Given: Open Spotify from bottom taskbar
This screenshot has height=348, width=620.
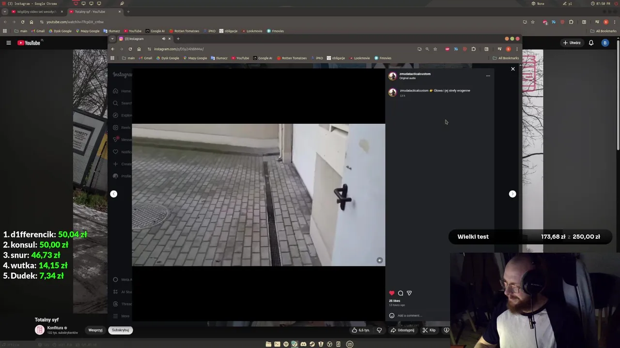Looking at the screenshot, I should 286,344.
